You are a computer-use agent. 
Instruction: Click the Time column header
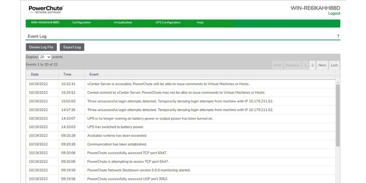(67, 74)
